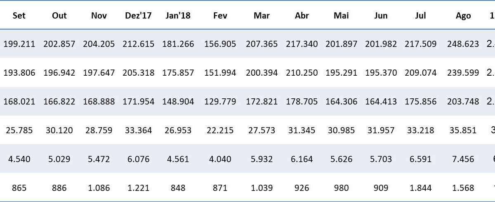Click the Dez'17 column header
Viewport: 495px width, 202px height.
point(139,16)
